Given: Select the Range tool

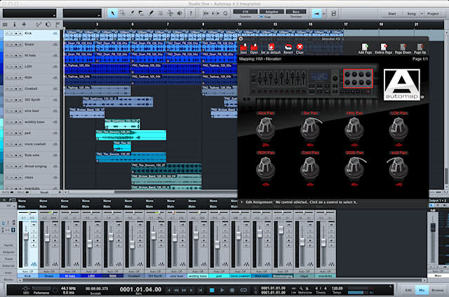Looking at the screenshot, I should click(x=122, y=13).
